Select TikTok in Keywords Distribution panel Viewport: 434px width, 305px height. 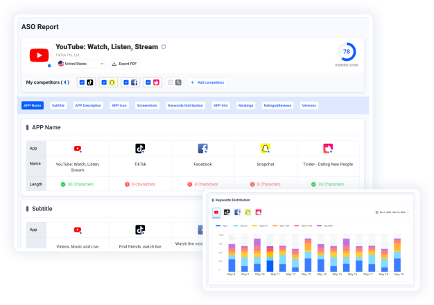click(x=227, y=212)
